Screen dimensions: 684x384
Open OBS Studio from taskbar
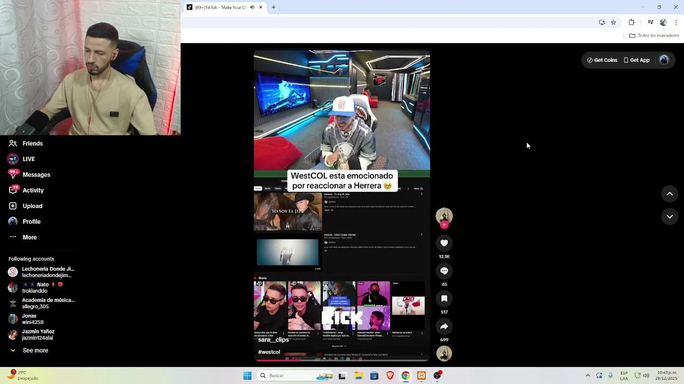tap(437, 375)
